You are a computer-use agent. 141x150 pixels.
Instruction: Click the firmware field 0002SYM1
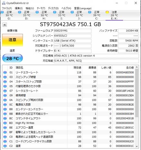coord(72,31)
